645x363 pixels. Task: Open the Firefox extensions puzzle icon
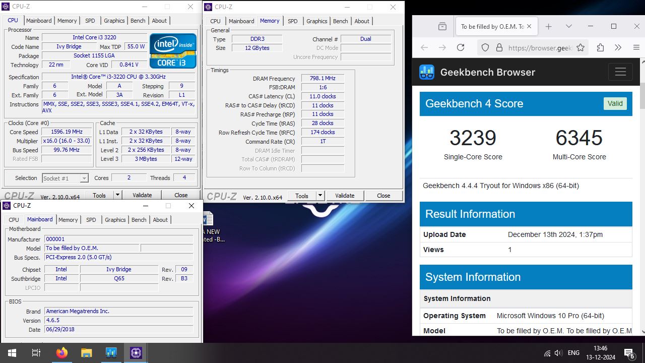coord(600,47)
